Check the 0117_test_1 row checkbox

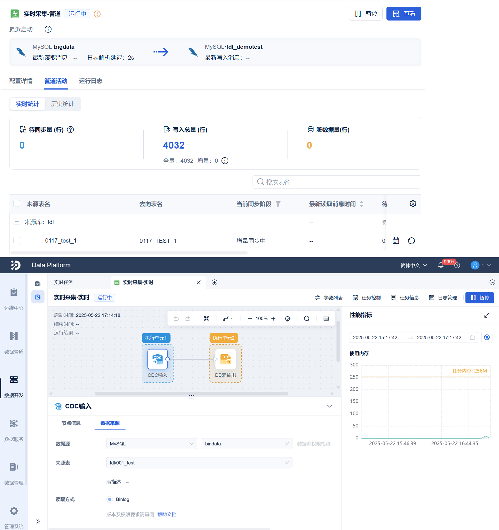click(17, 240)
